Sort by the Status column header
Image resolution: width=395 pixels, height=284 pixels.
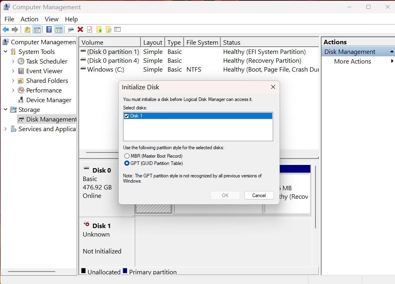coord(270,42)
